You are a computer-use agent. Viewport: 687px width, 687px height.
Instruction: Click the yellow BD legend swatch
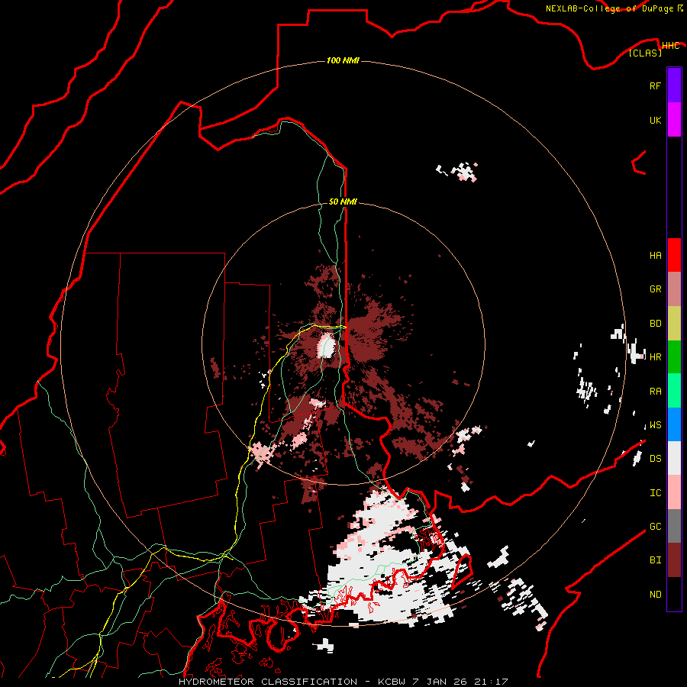(x=674, y=324)
